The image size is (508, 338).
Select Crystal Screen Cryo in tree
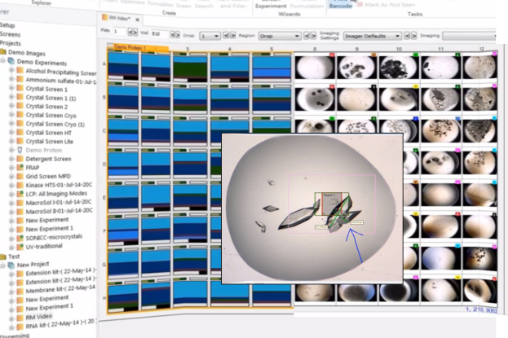click(51, 116)
